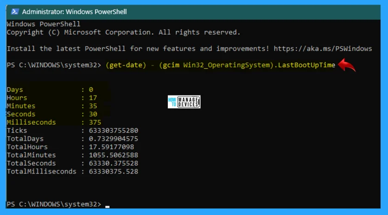Select the TotalMilliseconds value 63330375.528
The width and height of the screenshot is (388, 215).
point(113,171)
